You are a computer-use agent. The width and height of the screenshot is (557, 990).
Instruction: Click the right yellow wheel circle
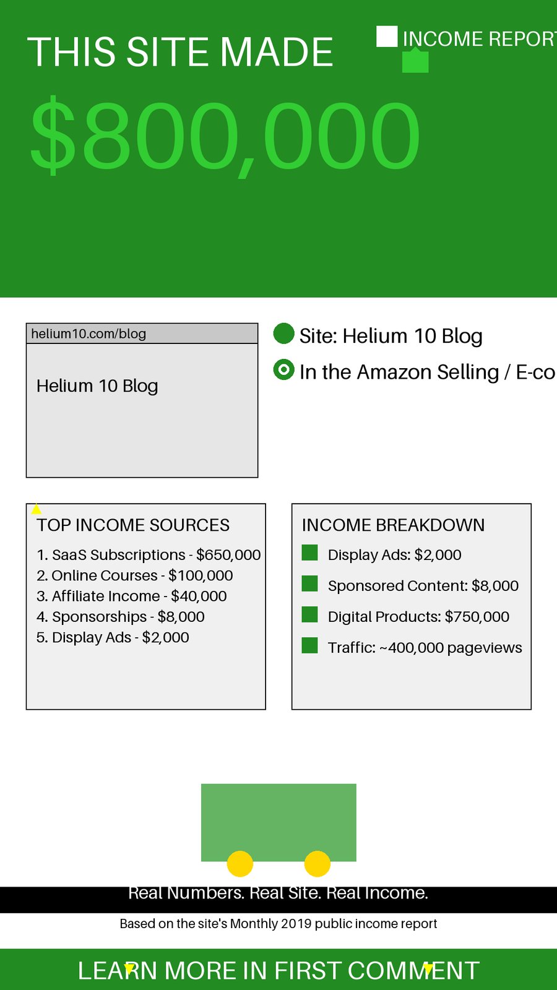317,864
